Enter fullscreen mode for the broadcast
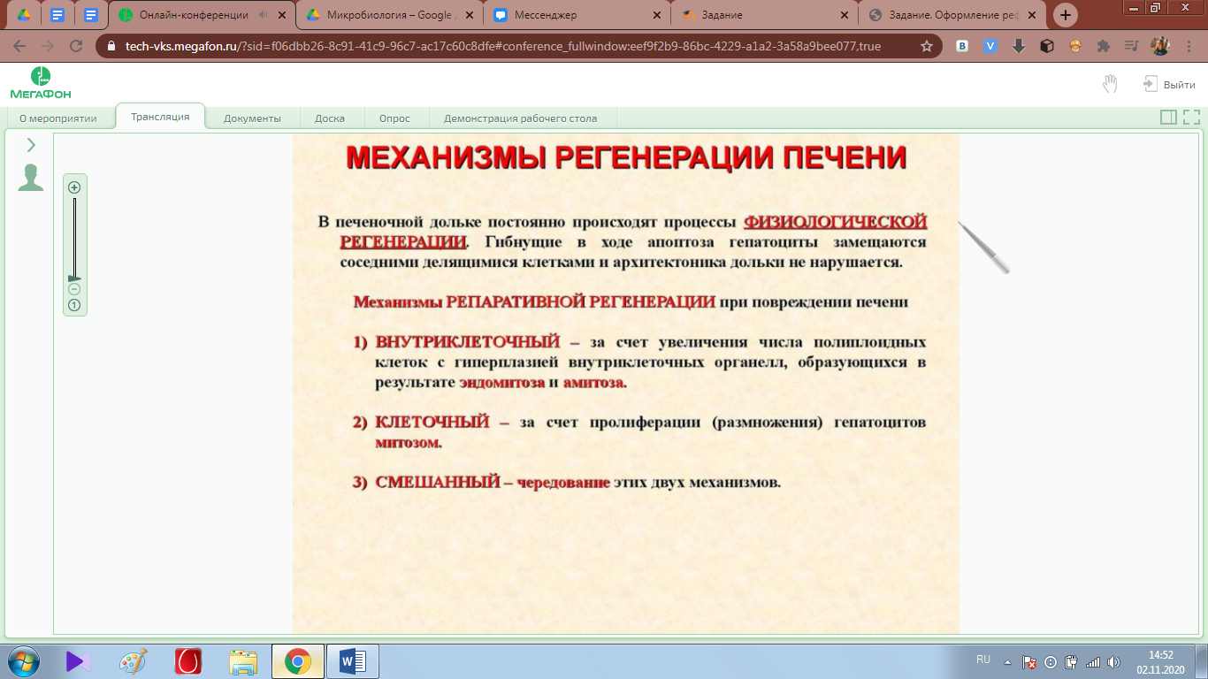The height and width of the screenshot is (679, 1208). [1191, 117]
